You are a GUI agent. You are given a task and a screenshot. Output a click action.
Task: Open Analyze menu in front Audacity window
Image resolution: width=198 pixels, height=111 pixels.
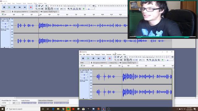click(119, 55)
